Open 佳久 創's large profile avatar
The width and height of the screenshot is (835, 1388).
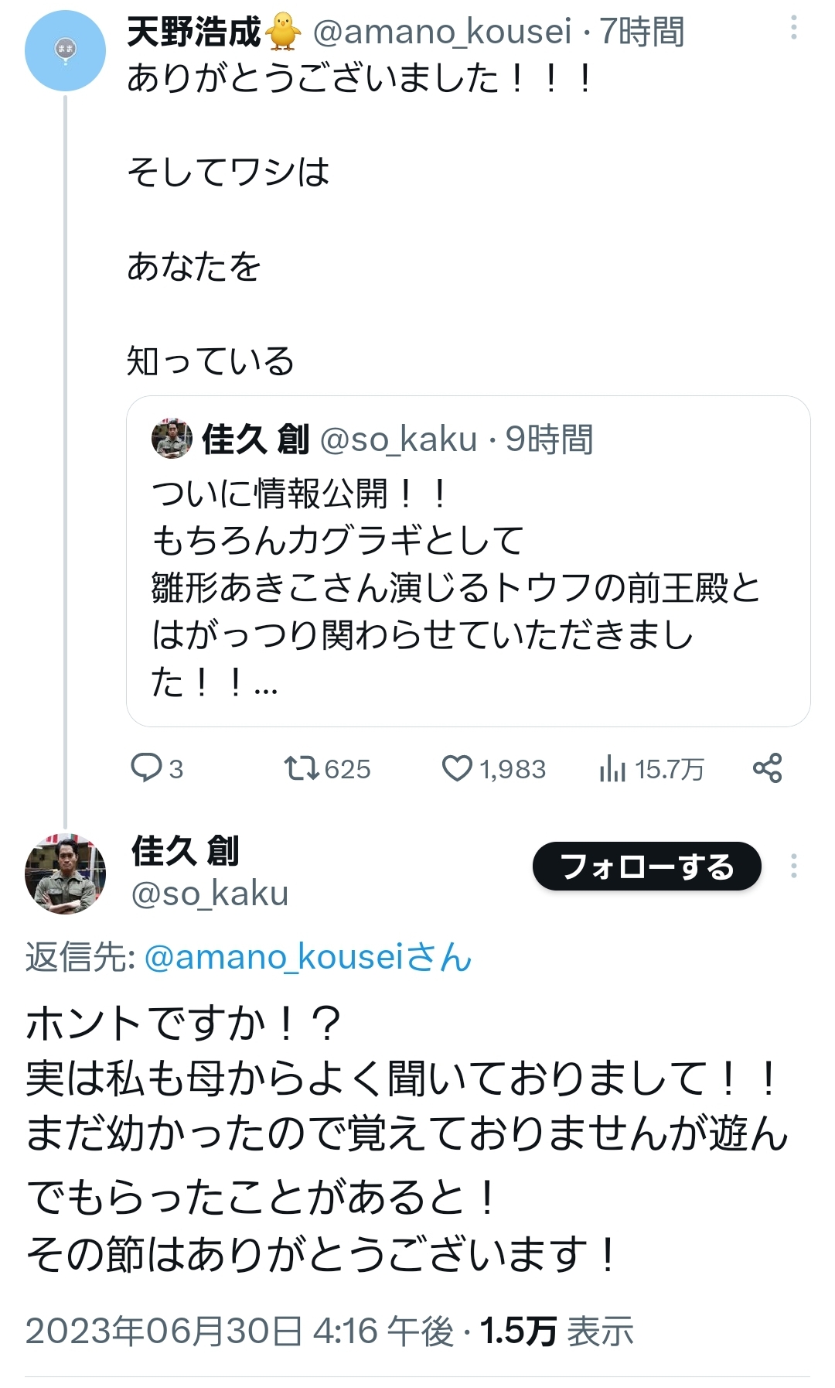tap(65, 873)
